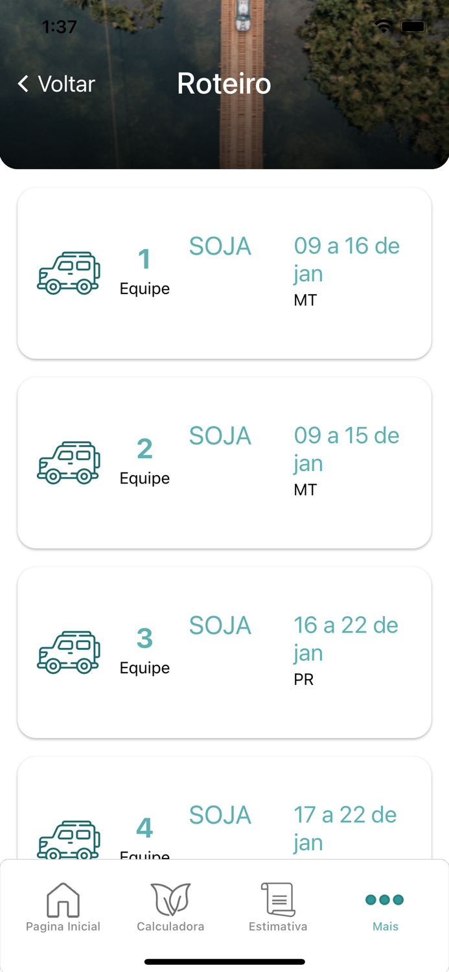This screenshot has height=972, width=449.
Task: Tap the MT location label on Equipe 1
Action: point(306,300)
